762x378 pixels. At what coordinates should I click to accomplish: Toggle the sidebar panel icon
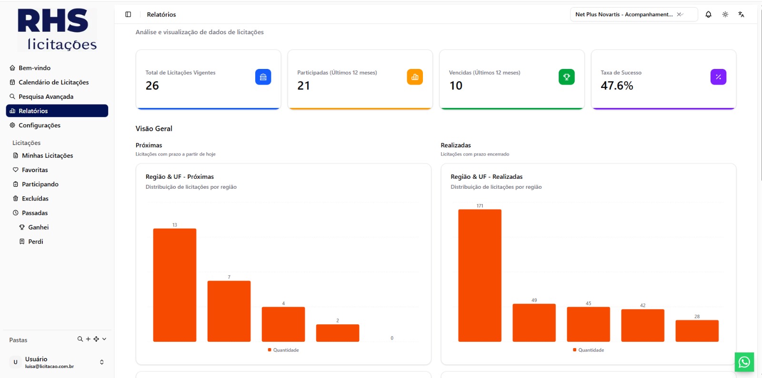click(x=128, y=14)
